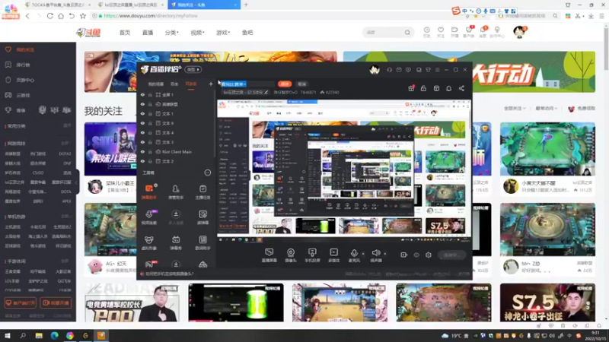Screen dimensions: 609x342
Task: Switch to 双击 scene tab
Action: click(x=174, y=84)
